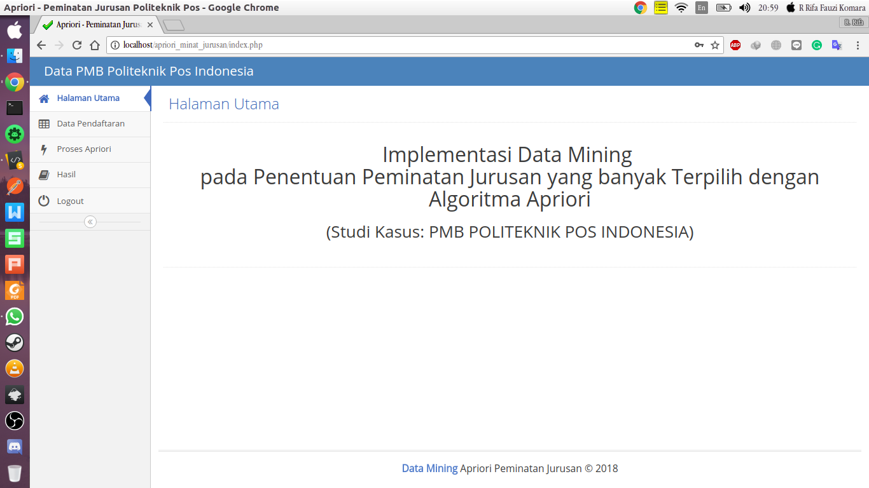Open Steam from the dock

click(x=15, y=342)
